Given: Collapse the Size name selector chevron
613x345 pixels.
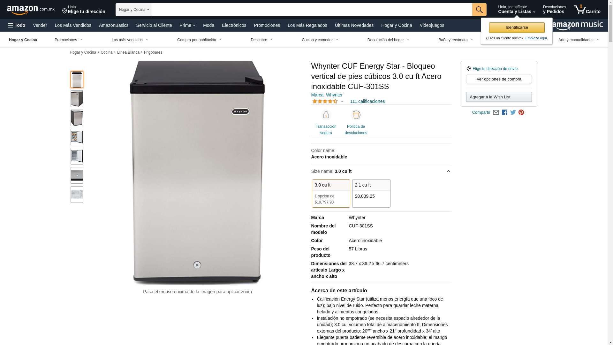Looking at the screenshot, I should coord(448,171).
